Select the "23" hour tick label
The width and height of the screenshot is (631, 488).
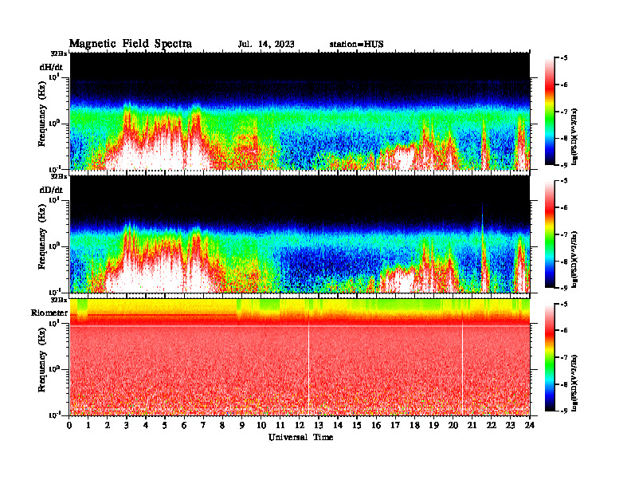(510, 425)
